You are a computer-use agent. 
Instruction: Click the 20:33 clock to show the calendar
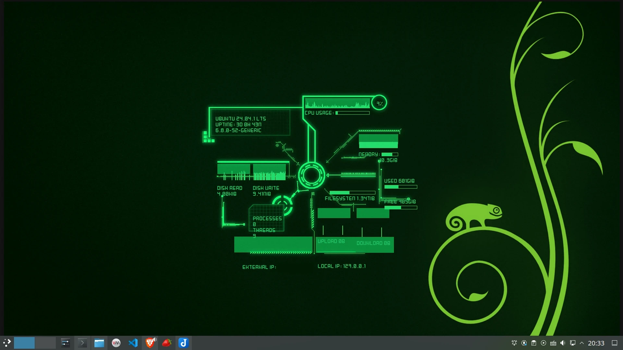[x=596, y=343]
